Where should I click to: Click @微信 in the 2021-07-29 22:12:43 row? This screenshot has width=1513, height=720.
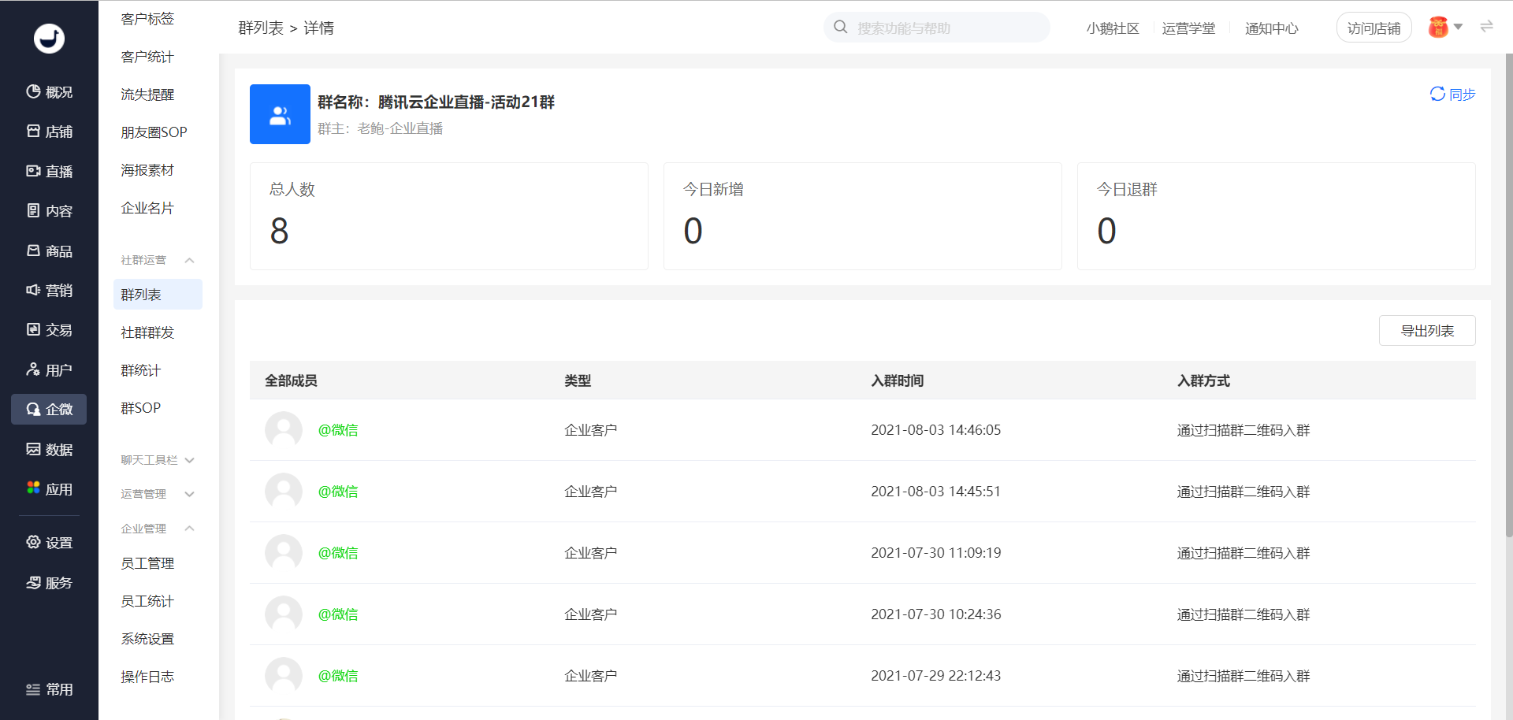[338, 676]
